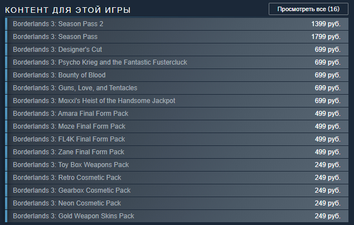Open Borderlands 3: Season Pass 2 DLC
354x225 pixels.
(58, 24)
